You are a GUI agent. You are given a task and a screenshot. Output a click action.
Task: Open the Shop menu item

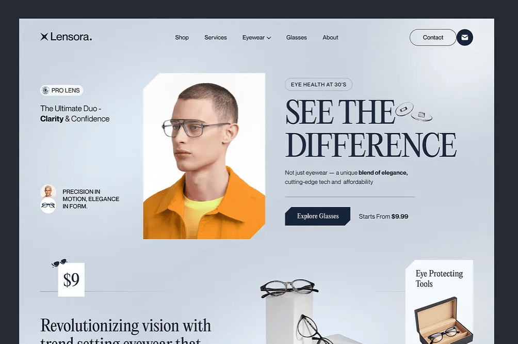[x=182, y=37]
